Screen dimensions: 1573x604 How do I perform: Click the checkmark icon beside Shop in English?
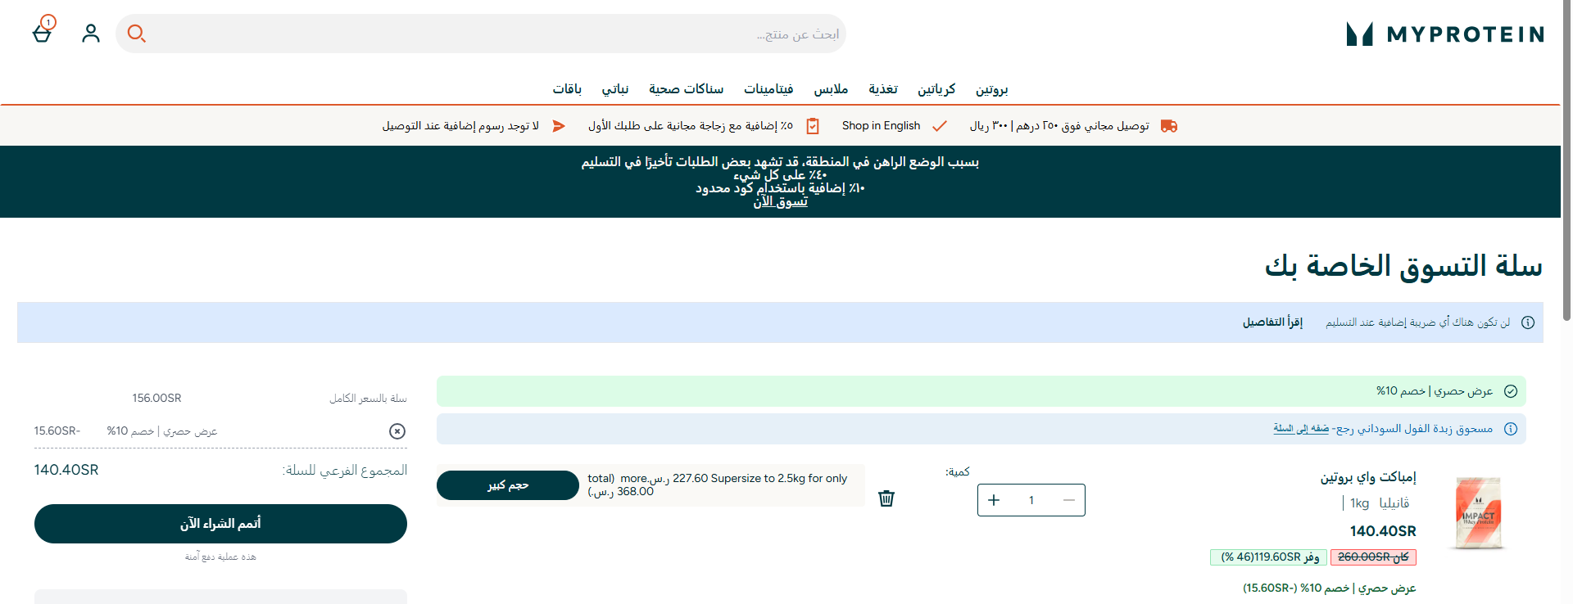940,126
